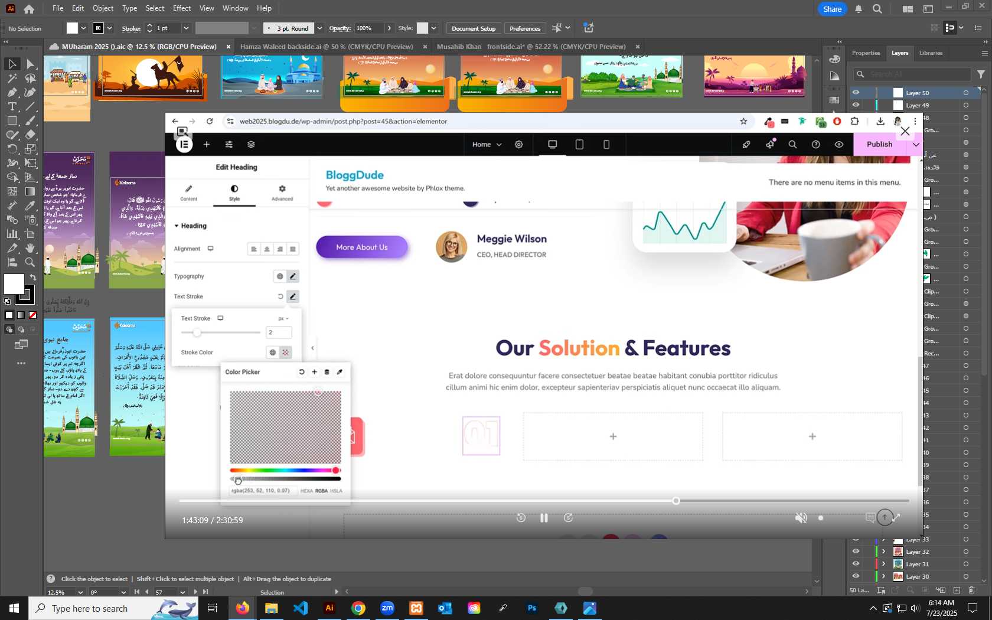Viewport: 992px width, 620px height.
Task: Select the Direct Selection tool
Action: click(31, 64)
